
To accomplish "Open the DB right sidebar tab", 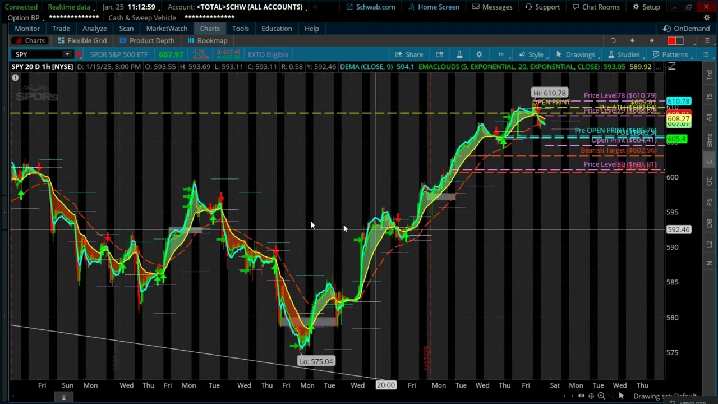I will pyautogui.click(x=709, y=223).
